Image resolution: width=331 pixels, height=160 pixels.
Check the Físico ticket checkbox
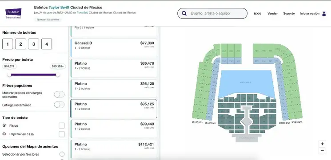(x=62, y=126)
